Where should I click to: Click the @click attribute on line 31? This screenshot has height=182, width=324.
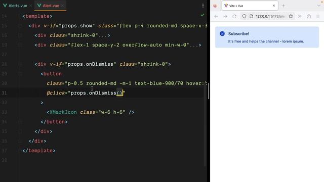click(x=86, y=93)
